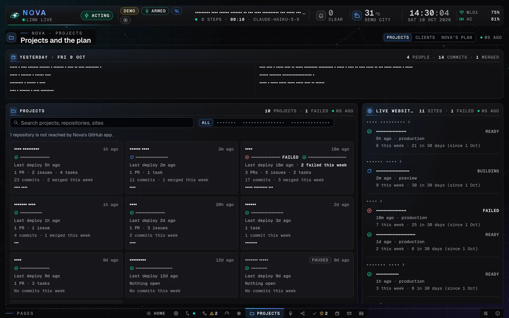Open the branch icon with teal dot
This screenshot has height=318, width=509.
point(190,313)
